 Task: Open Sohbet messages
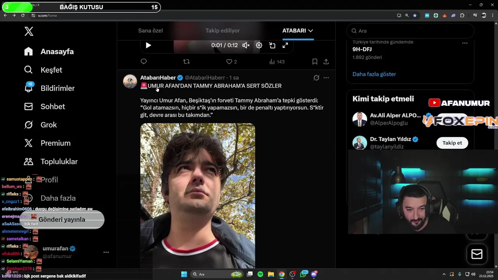pos(44,107)
